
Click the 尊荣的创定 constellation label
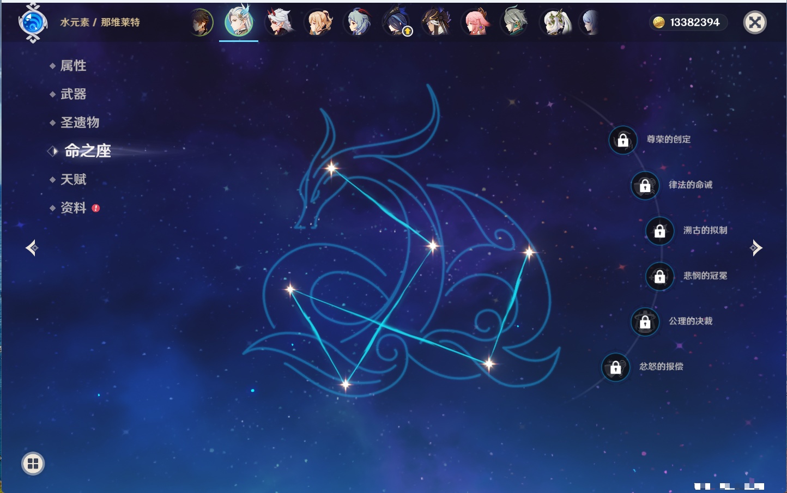coord(669,139)
